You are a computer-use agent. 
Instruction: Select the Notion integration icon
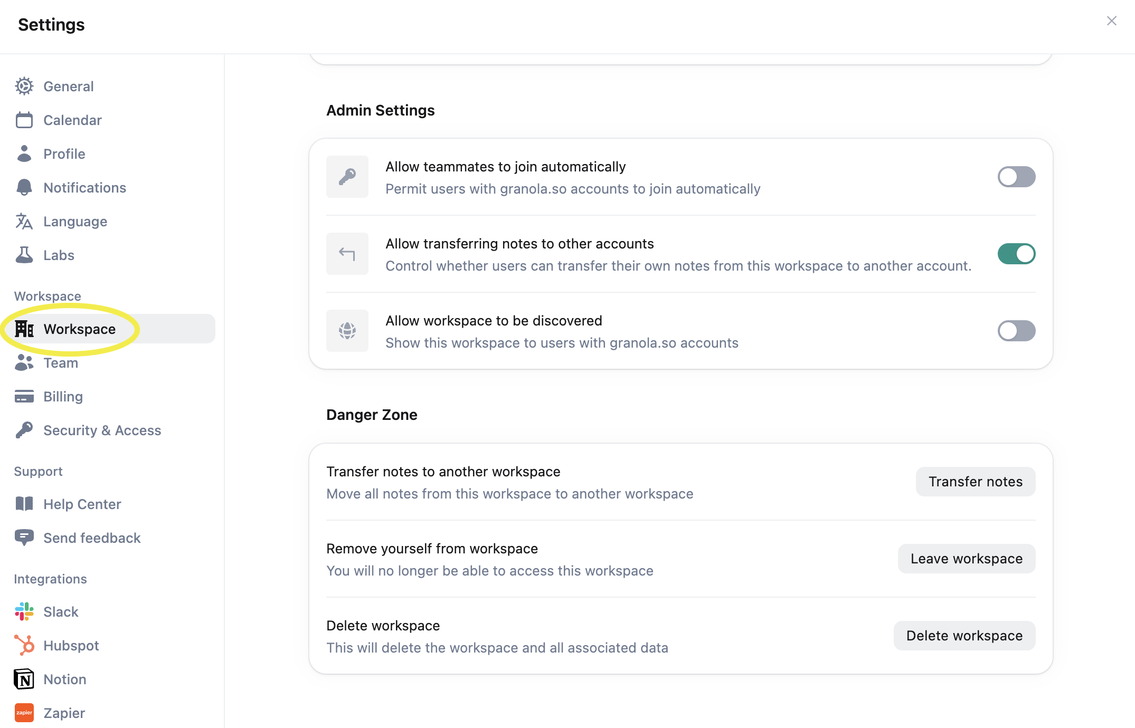coord(24,679)
